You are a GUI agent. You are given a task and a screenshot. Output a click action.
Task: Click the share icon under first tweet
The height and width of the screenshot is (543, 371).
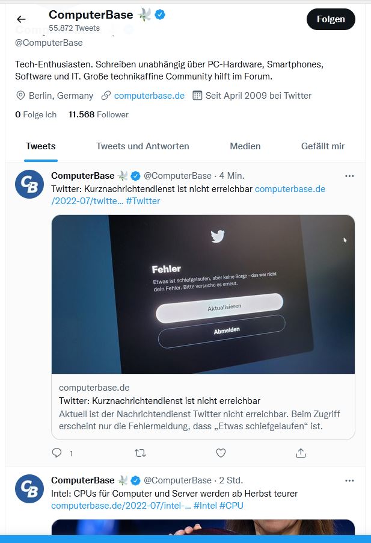[301, 453]
